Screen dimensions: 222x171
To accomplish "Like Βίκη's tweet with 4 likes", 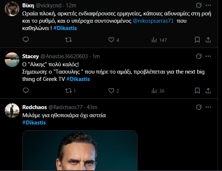I will pos(111,40).
